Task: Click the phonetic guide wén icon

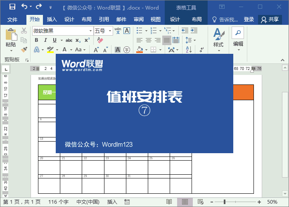Action: point(118,31)
